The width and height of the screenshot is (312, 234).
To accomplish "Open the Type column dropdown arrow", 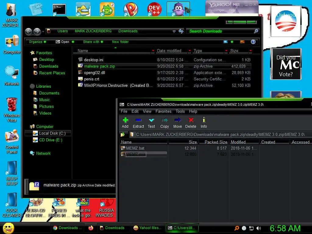I will [x=226, y=51].
